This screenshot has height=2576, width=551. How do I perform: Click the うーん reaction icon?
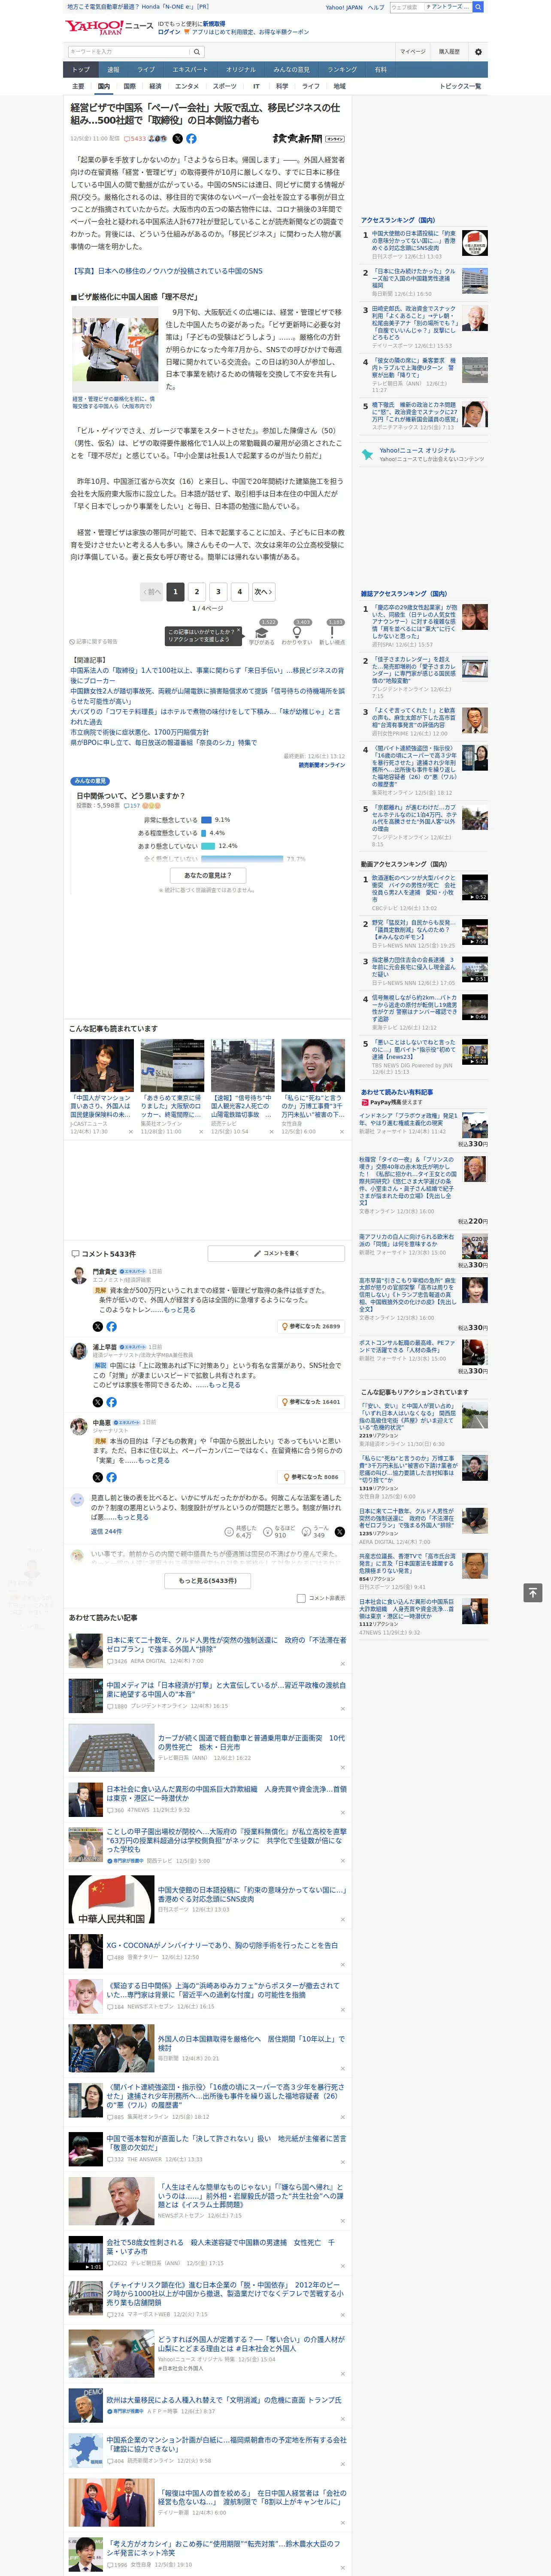tap(307, 1531)
